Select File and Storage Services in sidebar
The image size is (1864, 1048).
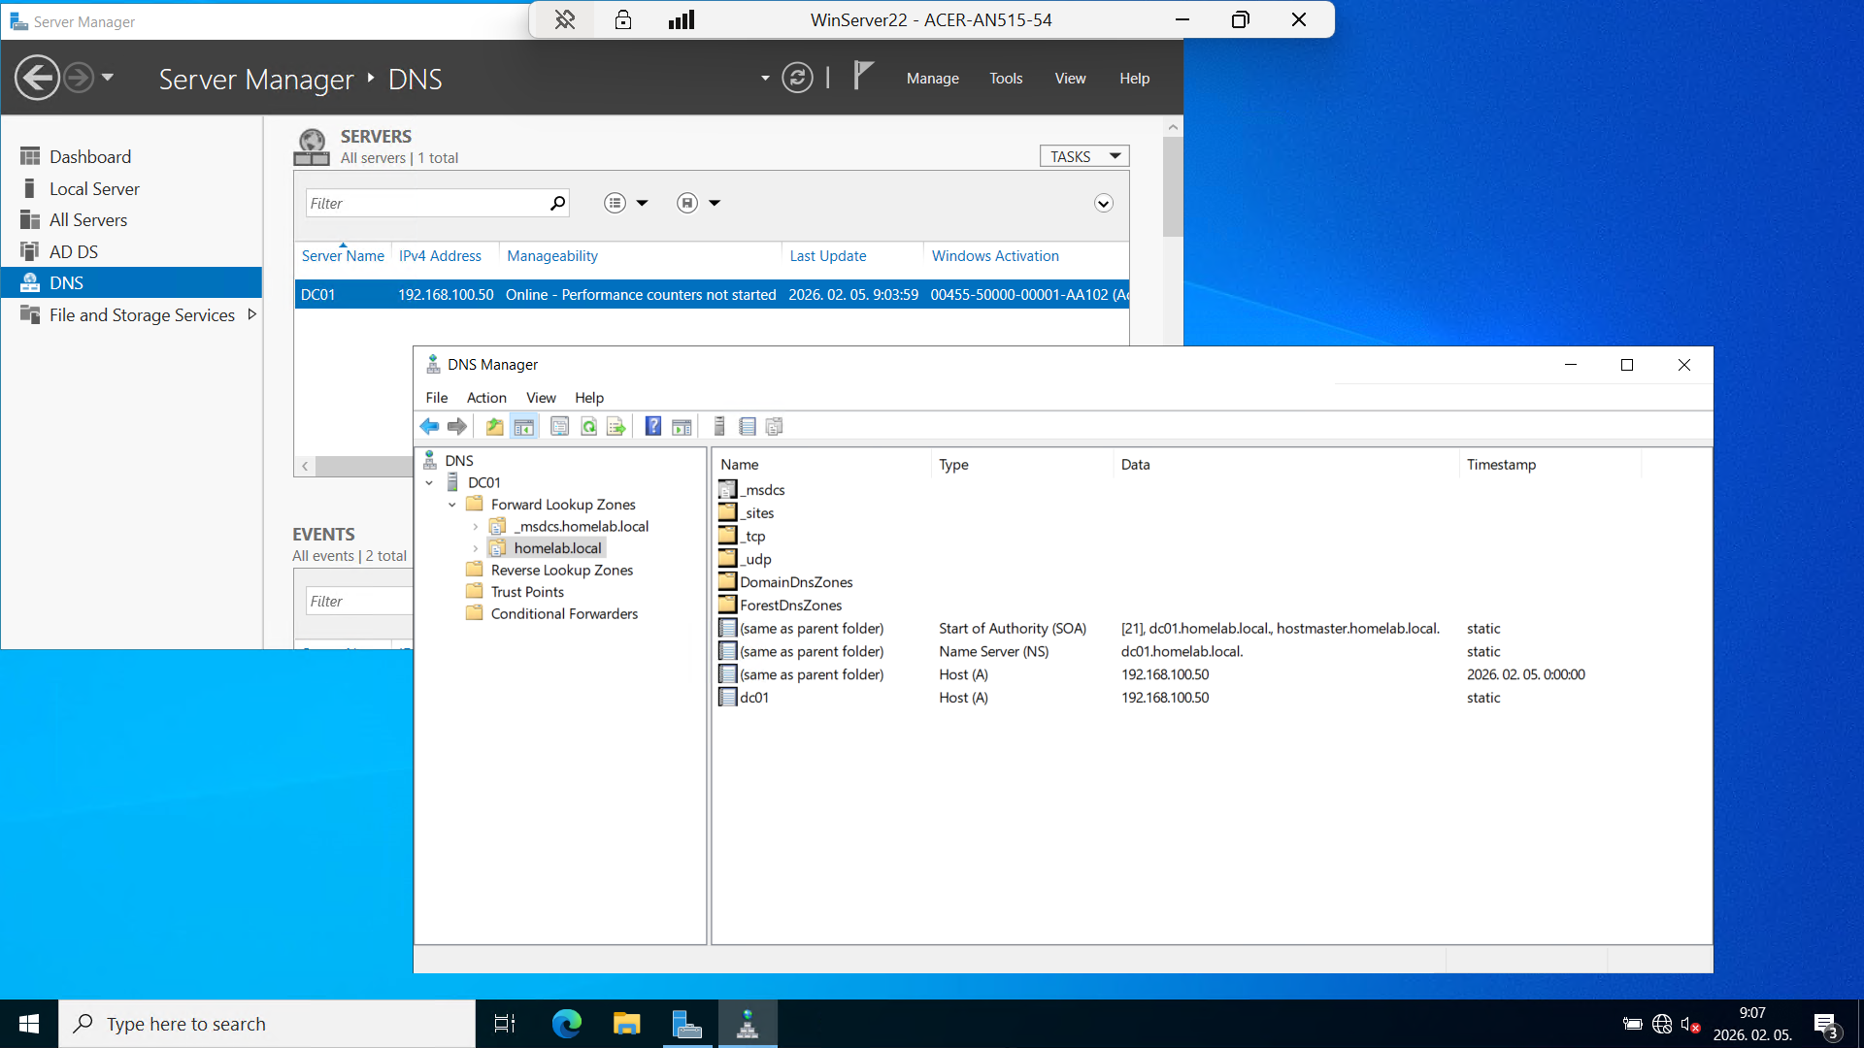point(142,314)
